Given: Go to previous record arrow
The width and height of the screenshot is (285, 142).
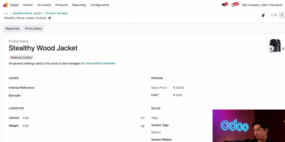Looking at the screenshot, I should [282, 15].
